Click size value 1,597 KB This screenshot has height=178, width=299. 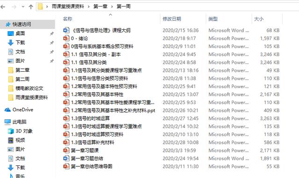click(x=270, y=38)
